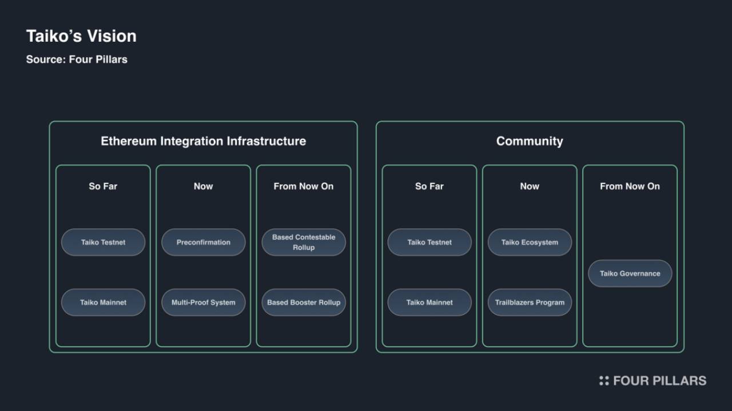Viewport: 732px width, 411px height.
Task: Click Taiko Mainnet pill in Community section
Action: [429, 302]
